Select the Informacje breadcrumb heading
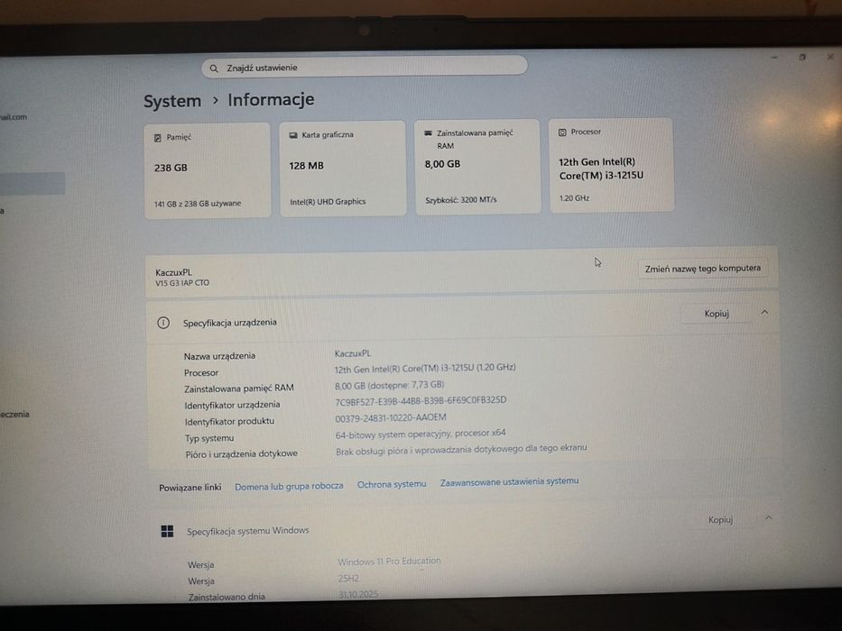Image resolution: width=842 pixels, height=631 pixels. [x=271, y=100]
